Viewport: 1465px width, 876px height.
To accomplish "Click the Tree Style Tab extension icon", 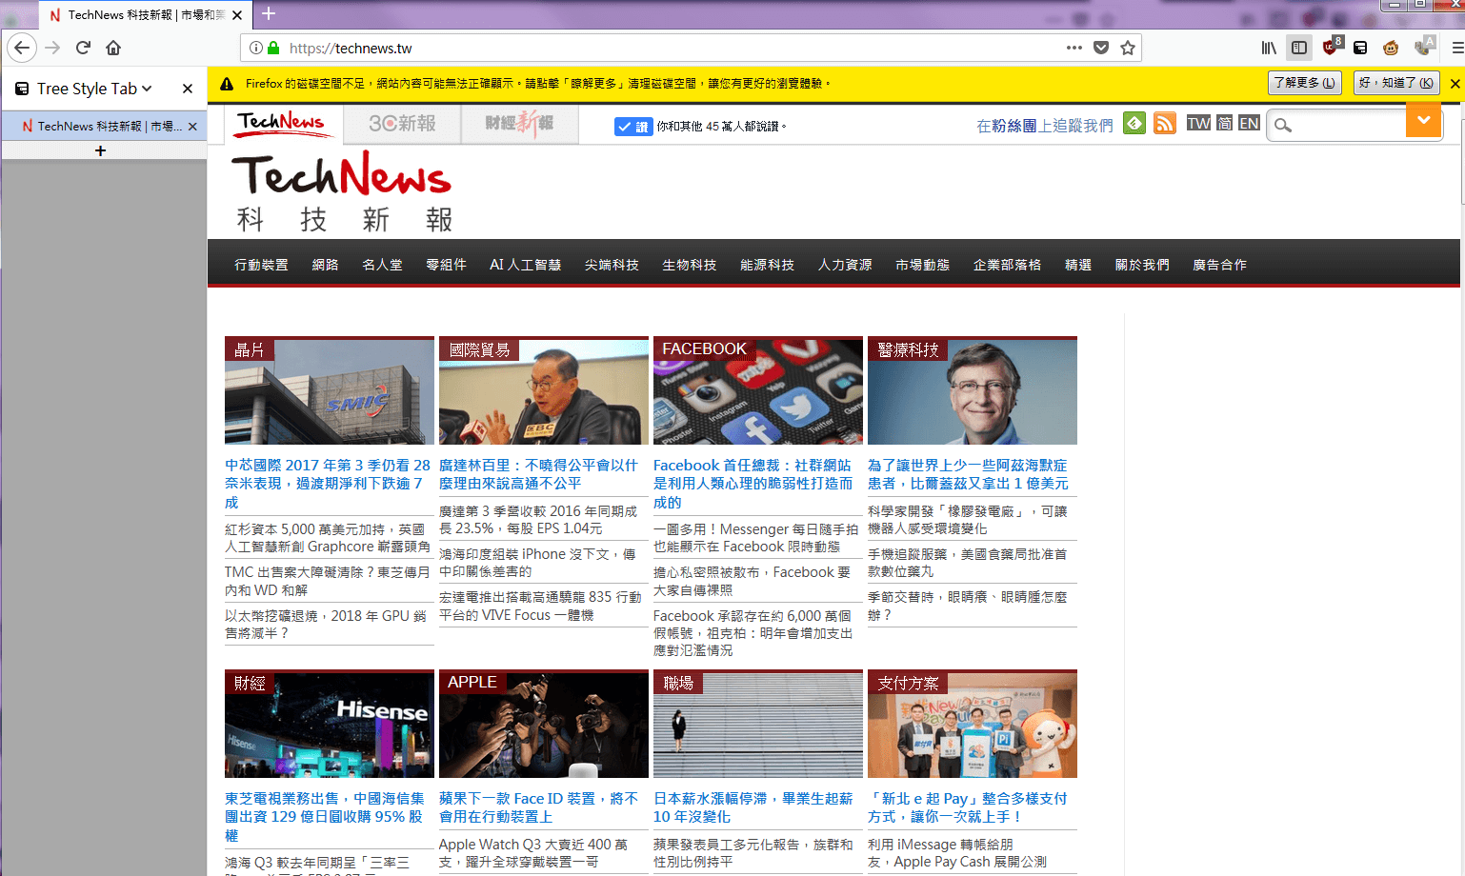I will coord(1360,48).
